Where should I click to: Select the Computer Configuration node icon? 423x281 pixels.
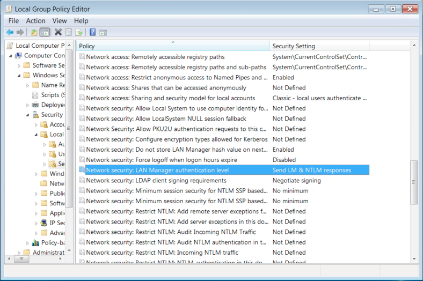click(x=19, y=55)
